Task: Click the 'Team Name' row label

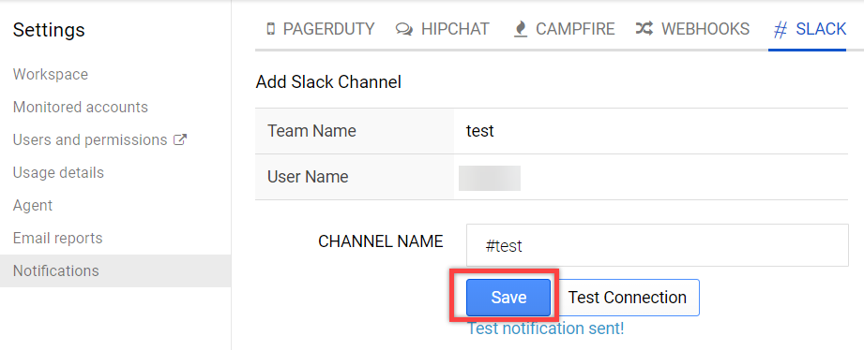Action: 311,131
